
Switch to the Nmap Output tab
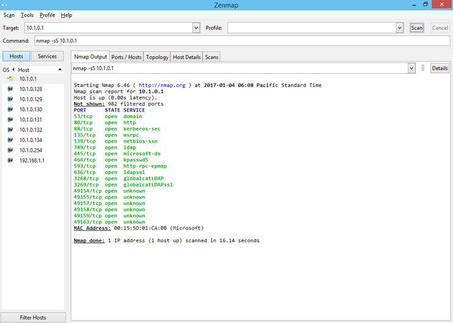[x=90, y=57]
